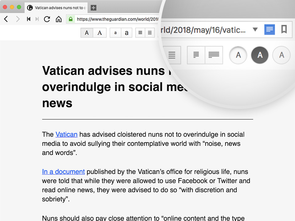Open the 'Vatican' link in the article
This screenshot has height=221, width=295.
[66, 134]
